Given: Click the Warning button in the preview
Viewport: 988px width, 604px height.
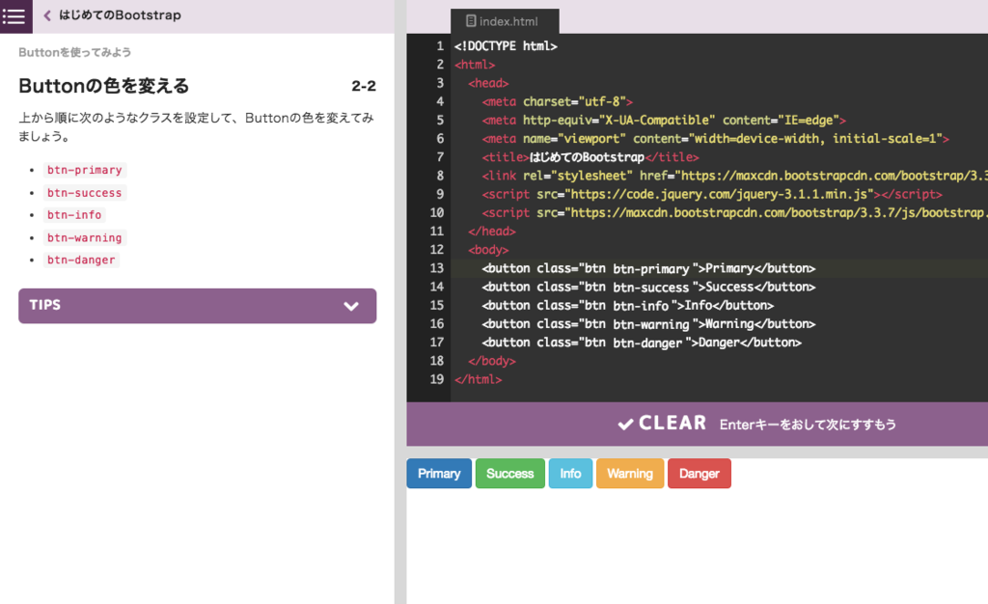Looking at the screenshot, I should click(x=630, y=473).
